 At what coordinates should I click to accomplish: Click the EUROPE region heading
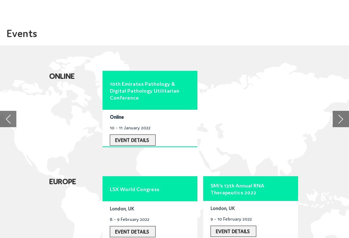[x=63, y=182]
